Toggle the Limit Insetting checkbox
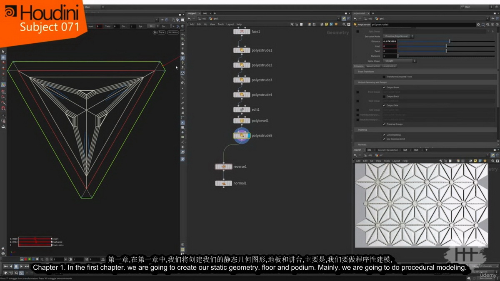The image size is (500, 281). (384, 135)
